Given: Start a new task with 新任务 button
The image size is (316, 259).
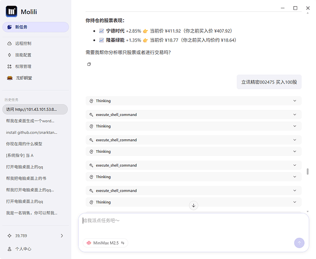Looking at the screenshot, I should 36,27.
